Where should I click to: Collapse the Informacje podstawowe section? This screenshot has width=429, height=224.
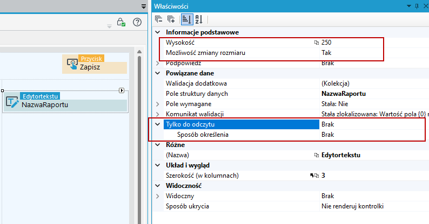coord(158,32)
